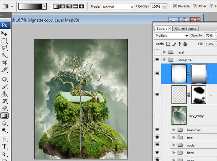This screenshot has height=161, width=217.
Task: Select the Rectangular Marquee tool
Action: point(5,41)
